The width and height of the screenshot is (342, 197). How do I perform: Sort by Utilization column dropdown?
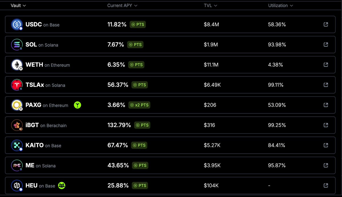pyautogui.click(x=280, y=5)
